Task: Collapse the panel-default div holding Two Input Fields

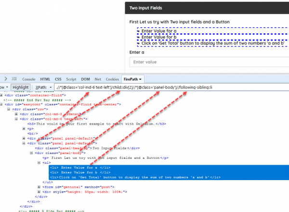Action: [x=24, y=143]
